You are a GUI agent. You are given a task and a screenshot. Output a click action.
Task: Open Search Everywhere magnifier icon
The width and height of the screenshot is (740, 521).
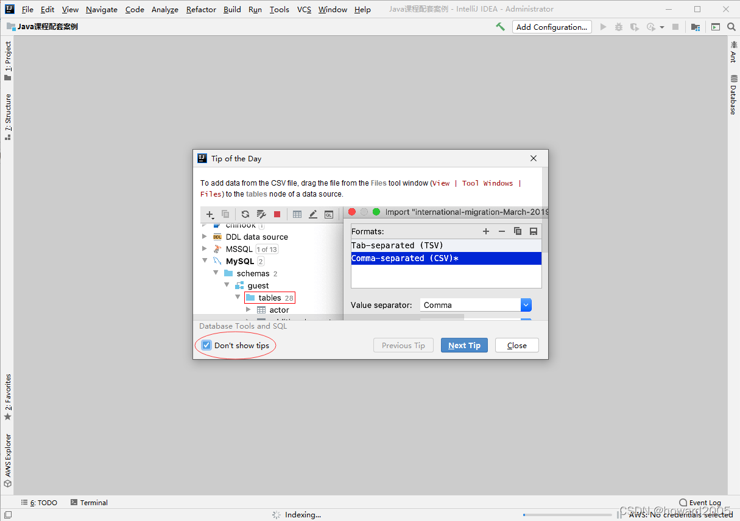point(731,27)
